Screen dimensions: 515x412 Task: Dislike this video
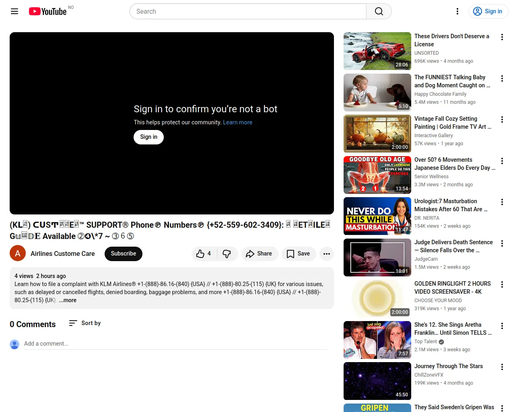(227, 254)
